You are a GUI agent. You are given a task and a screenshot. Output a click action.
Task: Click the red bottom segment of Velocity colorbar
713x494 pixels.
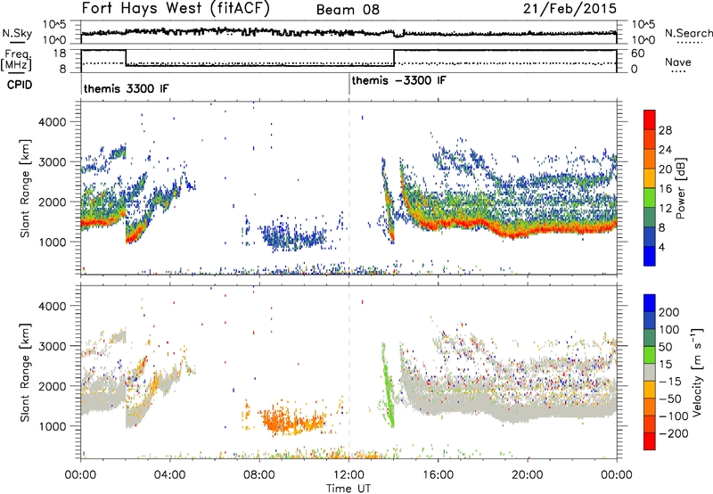coord(650,441)
